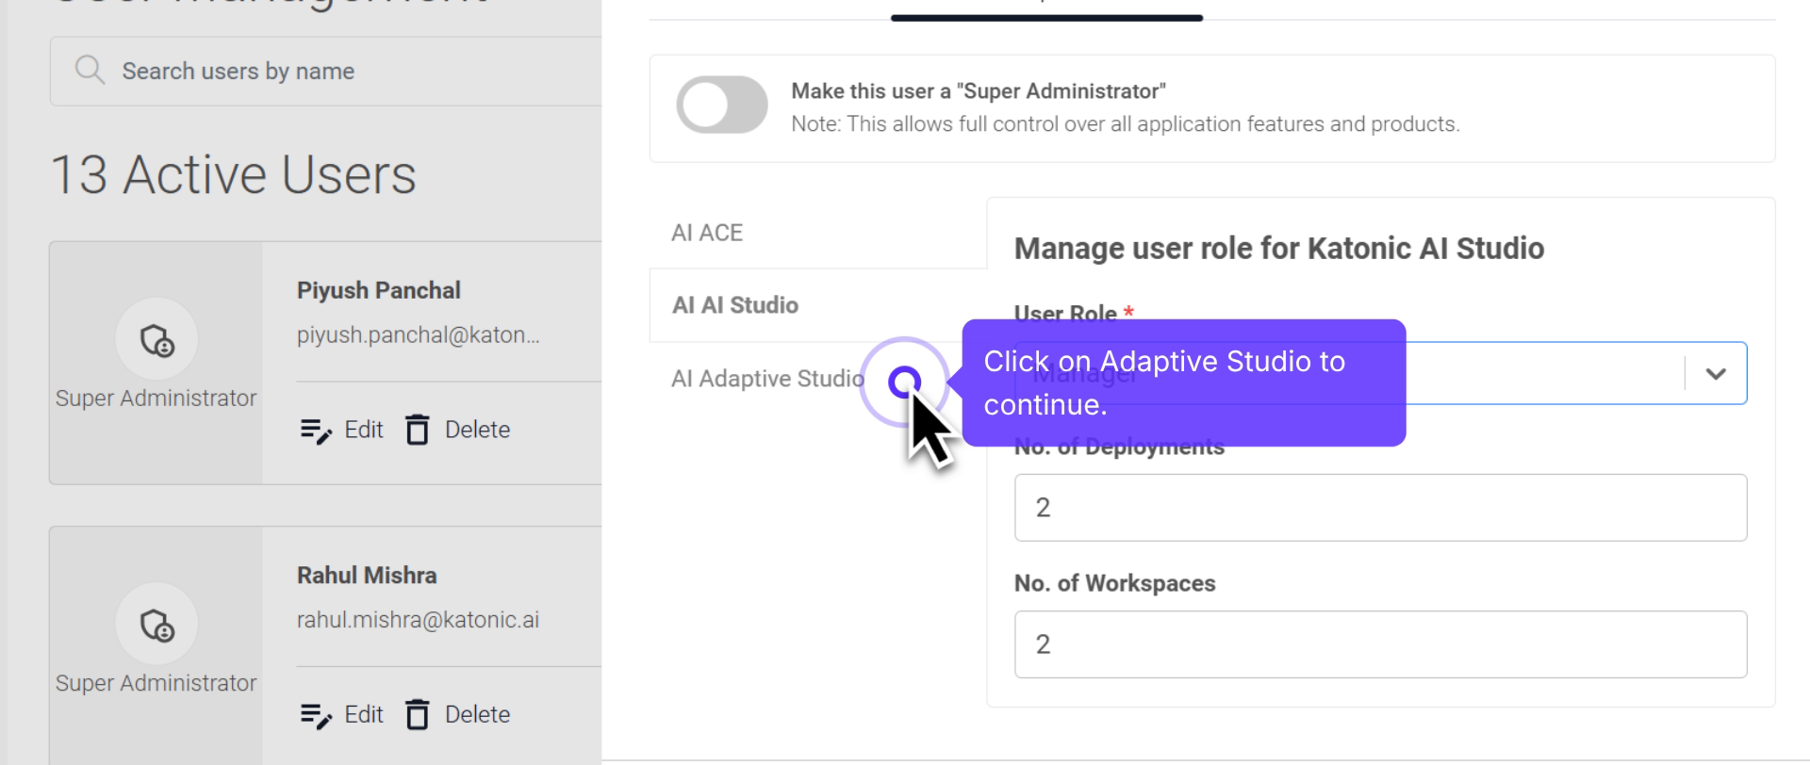Click Rahul Mishra's Super Administrator shield icon

(156, 625)
